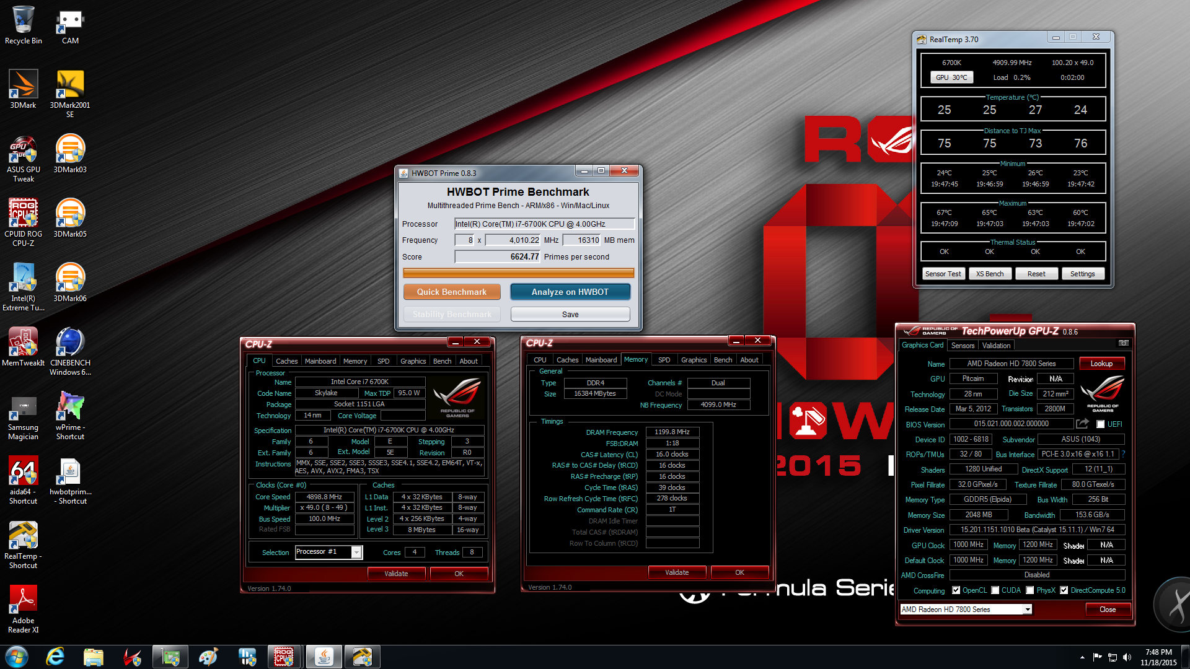Click Sensor Test in RealTemp
Viewport: 1190px width, 669px height.
(x=943, y=274)
